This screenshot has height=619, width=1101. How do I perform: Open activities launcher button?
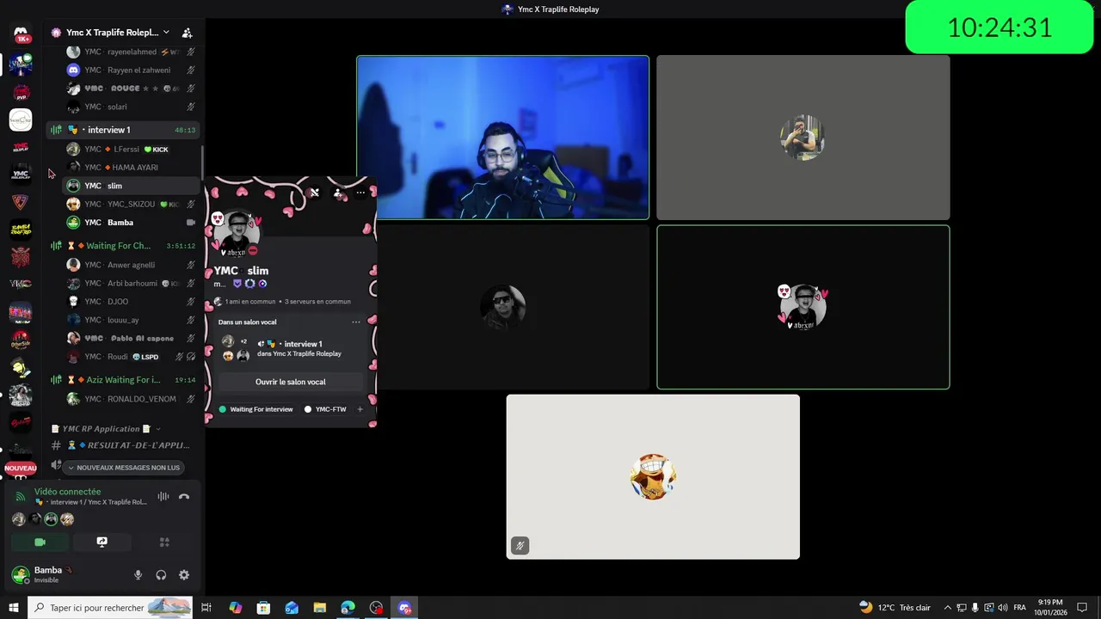click(x=164, y=542)
